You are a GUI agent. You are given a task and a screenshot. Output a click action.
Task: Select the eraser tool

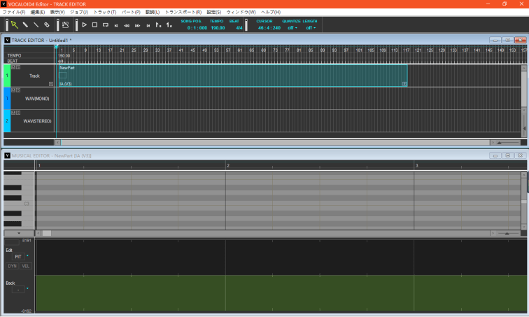click(46, 24)
